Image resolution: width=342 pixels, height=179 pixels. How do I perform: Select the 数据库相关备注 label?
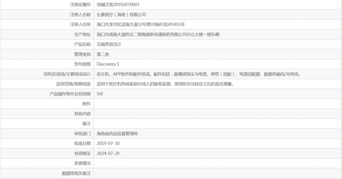[x=76, y=173]
